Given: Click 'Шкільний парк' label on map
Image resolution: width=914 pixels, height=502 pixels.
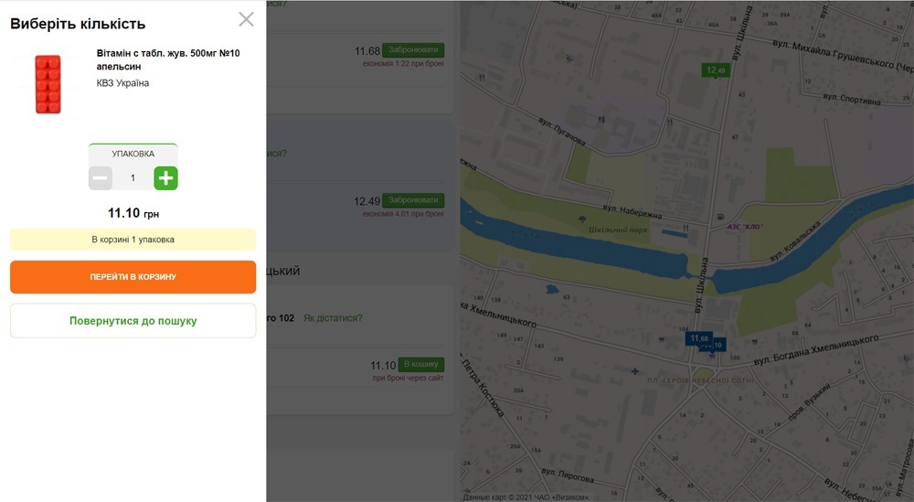Looking at the screenshot, I should click(618, 230).
